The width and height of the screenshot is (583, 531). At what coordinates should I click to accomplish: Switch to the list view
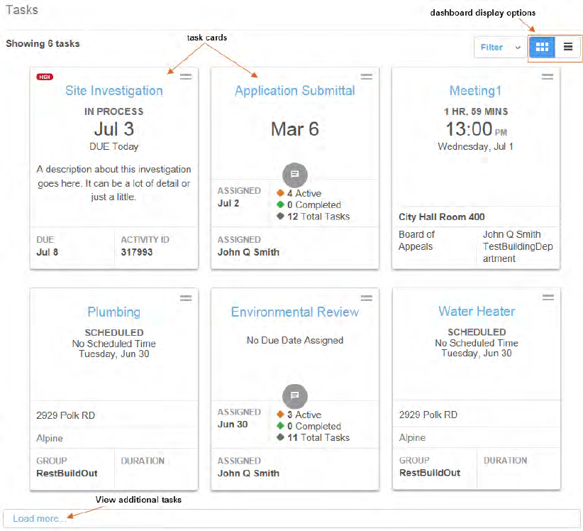coord(568,47)
